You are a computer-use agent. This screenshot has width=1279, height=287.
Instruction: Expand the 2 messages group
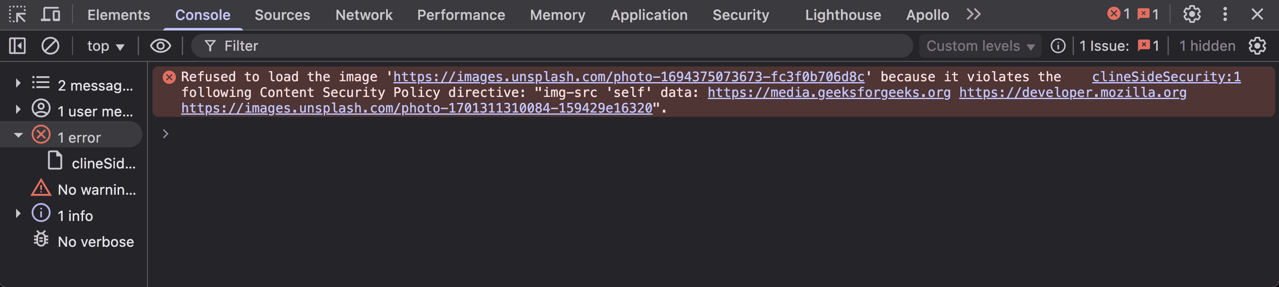click(18, 83)
